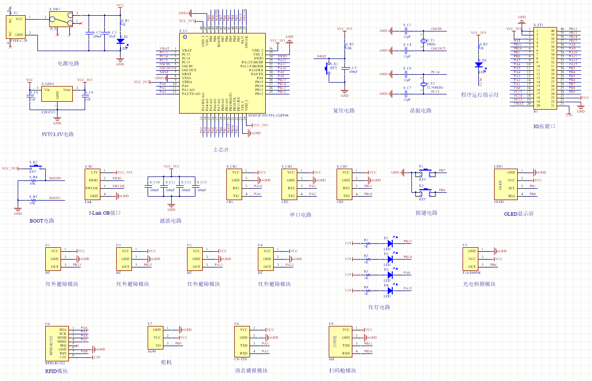
Task: Click the S_D2 program-run indicator LED
Action: pos(478,64)
